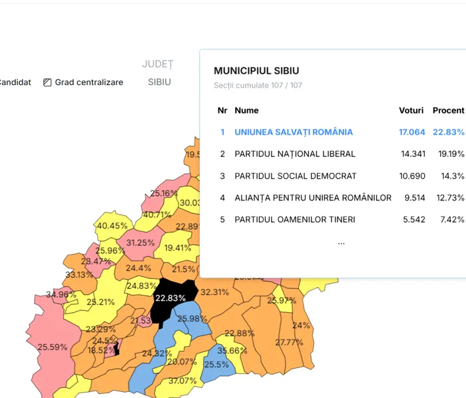
Task: Sort by the Voturi column header
Action: click(411, 110)
